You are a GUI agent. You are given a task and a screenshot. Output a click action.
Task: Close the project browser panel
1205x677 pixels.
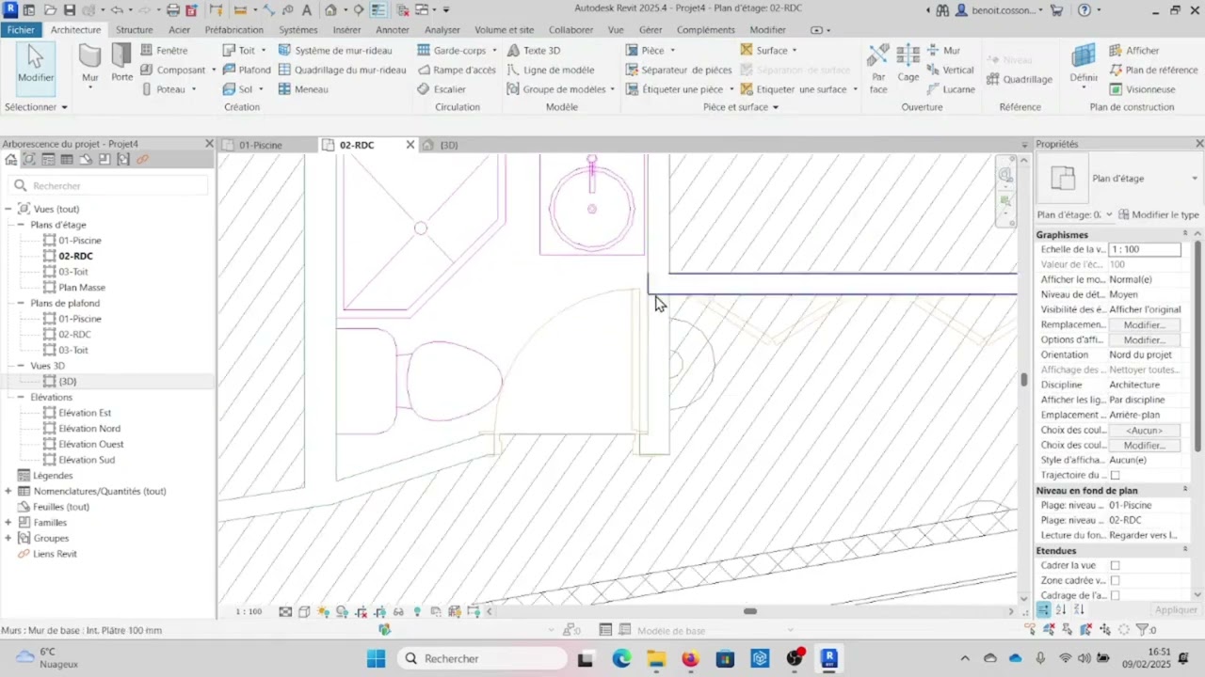pos(209,144)
